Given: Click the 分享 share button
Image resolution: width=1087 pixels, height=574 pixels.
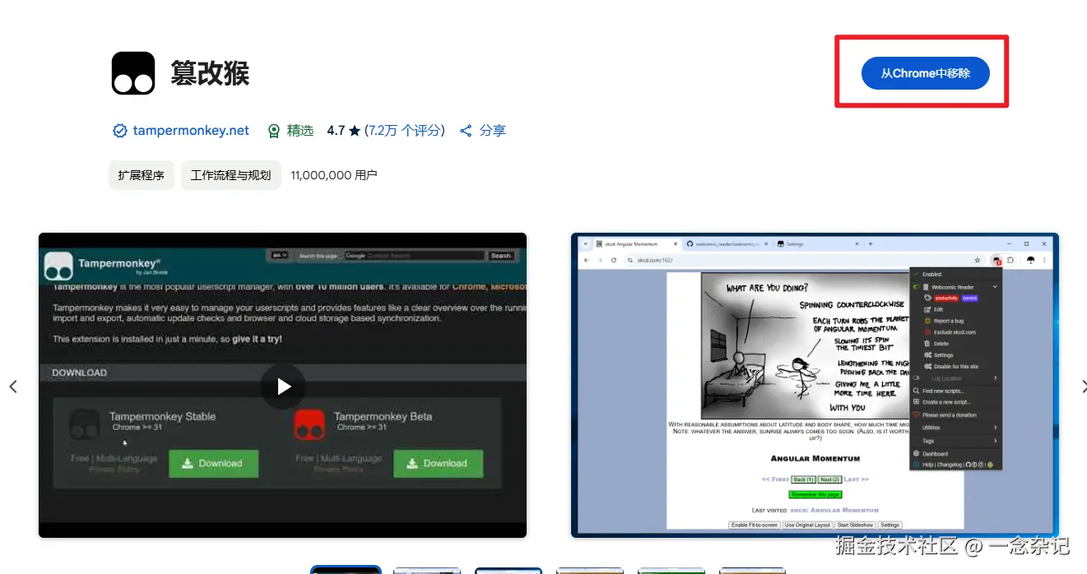Looking at the screenshot, I should coord(483,131).
